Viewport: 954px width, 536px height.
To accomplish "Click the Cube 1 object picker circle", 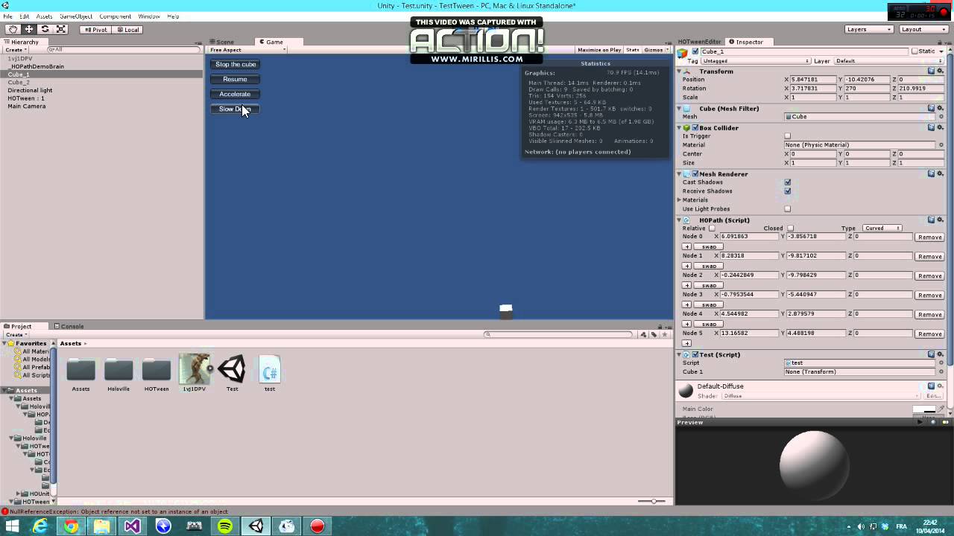I will [941, 371].
